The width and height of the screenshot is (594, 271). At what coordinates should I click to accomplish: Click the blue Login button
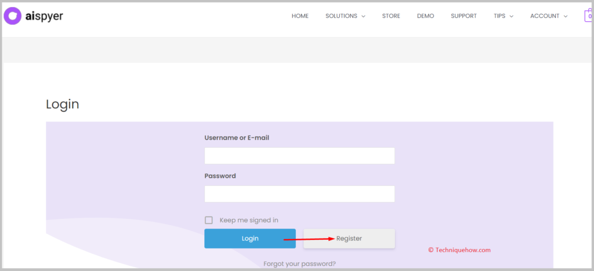(250, 239)
